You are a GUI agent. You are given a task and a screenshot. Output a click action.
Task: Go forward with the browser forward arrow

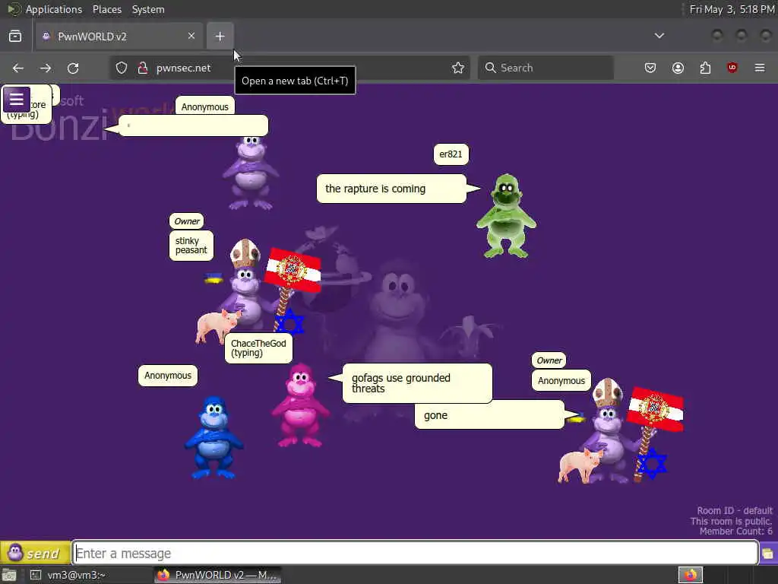(x=46, y=68)
